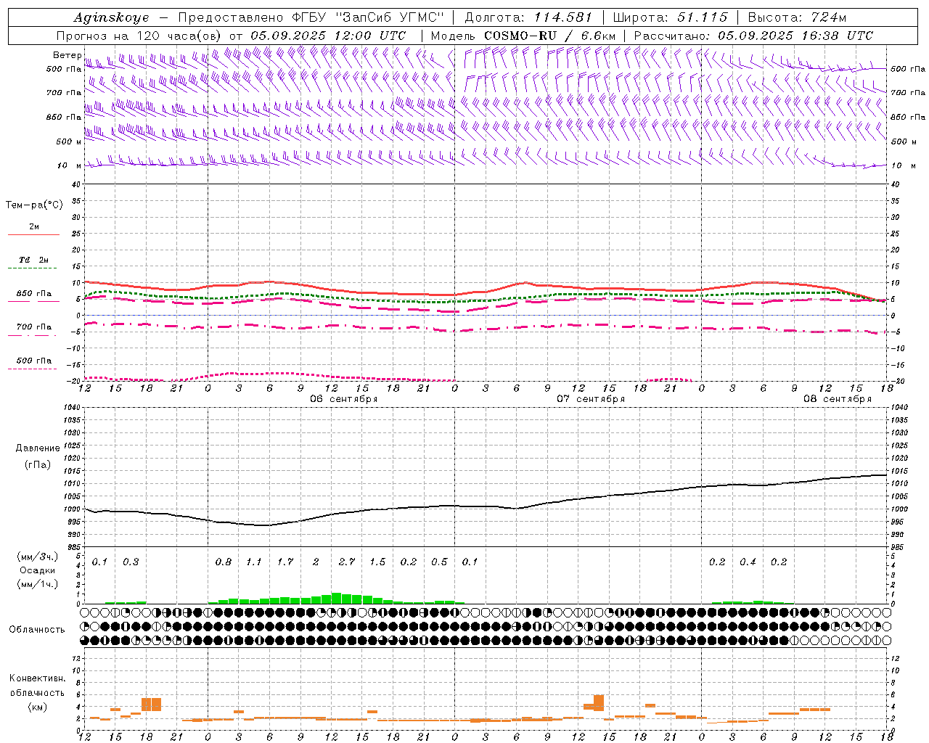Click the 1.5 precipitation value
The image size is (929, 743).
tap(377, 562)
